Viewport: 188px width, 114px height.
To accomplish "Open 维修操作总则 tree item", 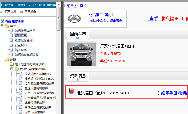I will (24, 40).
